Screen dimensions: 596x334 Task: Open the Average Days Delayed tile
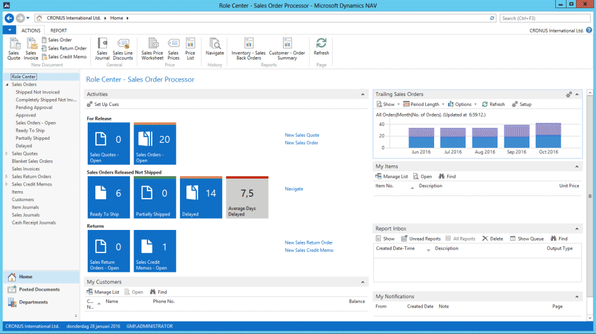pos(247,197)
